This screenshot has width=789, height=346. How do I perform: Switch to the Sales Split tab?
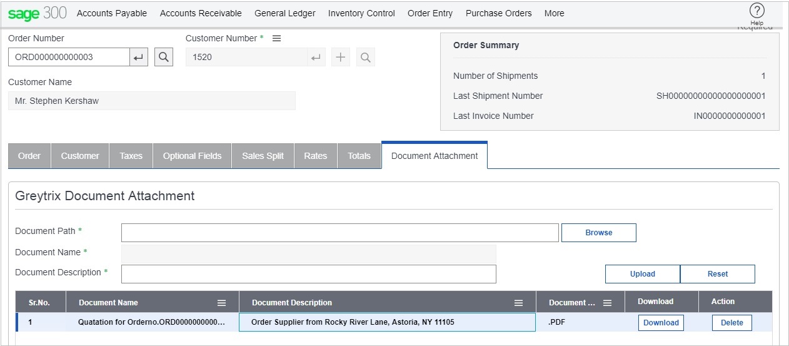pos(263,156)
